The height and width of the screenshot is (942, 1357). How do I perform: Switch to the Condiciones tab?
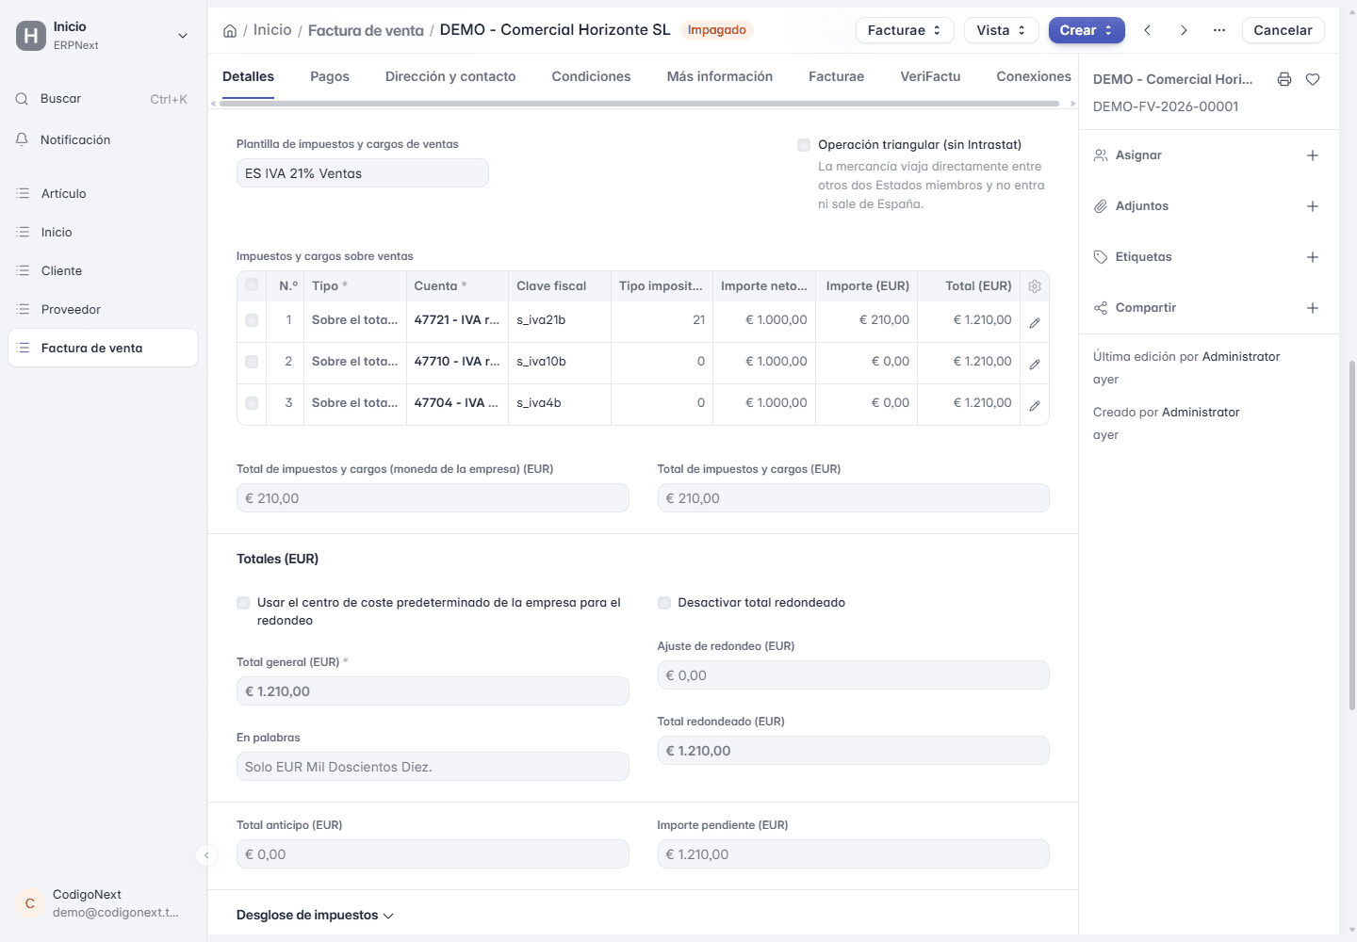(x=591, y=76)
